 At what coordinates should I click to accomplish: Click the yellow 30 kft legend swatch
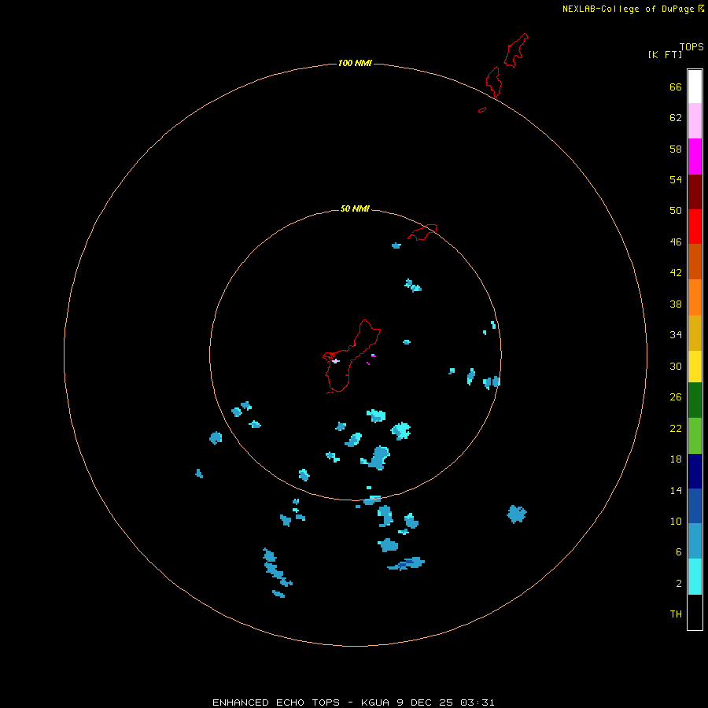point(695,367)
